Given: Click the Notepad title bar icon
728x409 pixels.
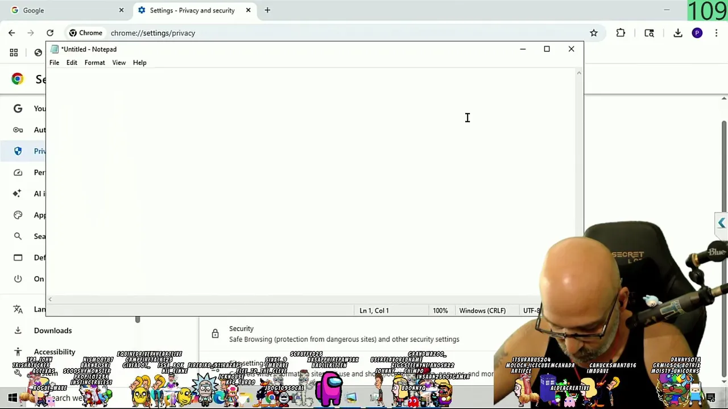Looking at the screenshot, I should [x=55, y=49].
